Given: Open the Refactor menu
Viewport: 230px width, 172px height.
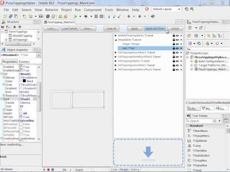Looking at the screenshot, I should 51,10.
